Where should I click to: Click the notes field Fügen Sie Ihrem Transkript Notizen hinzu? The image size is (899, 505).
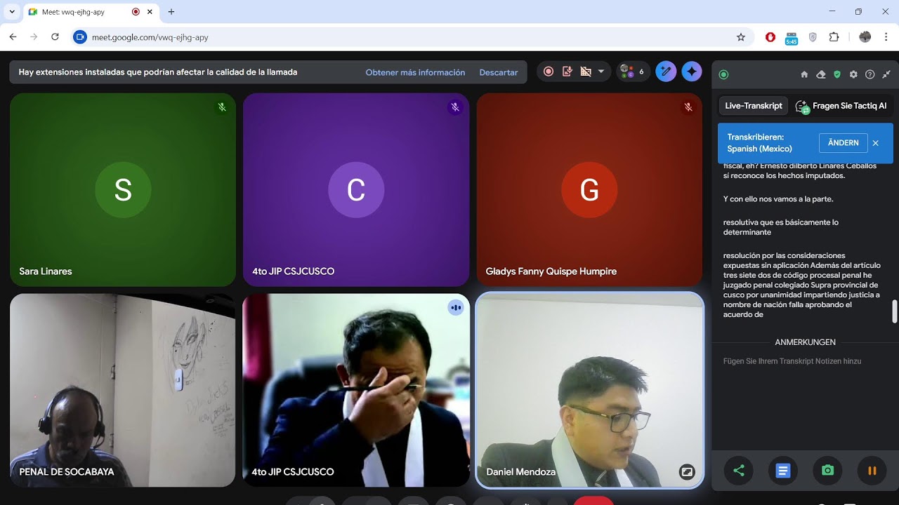(792, 361)
